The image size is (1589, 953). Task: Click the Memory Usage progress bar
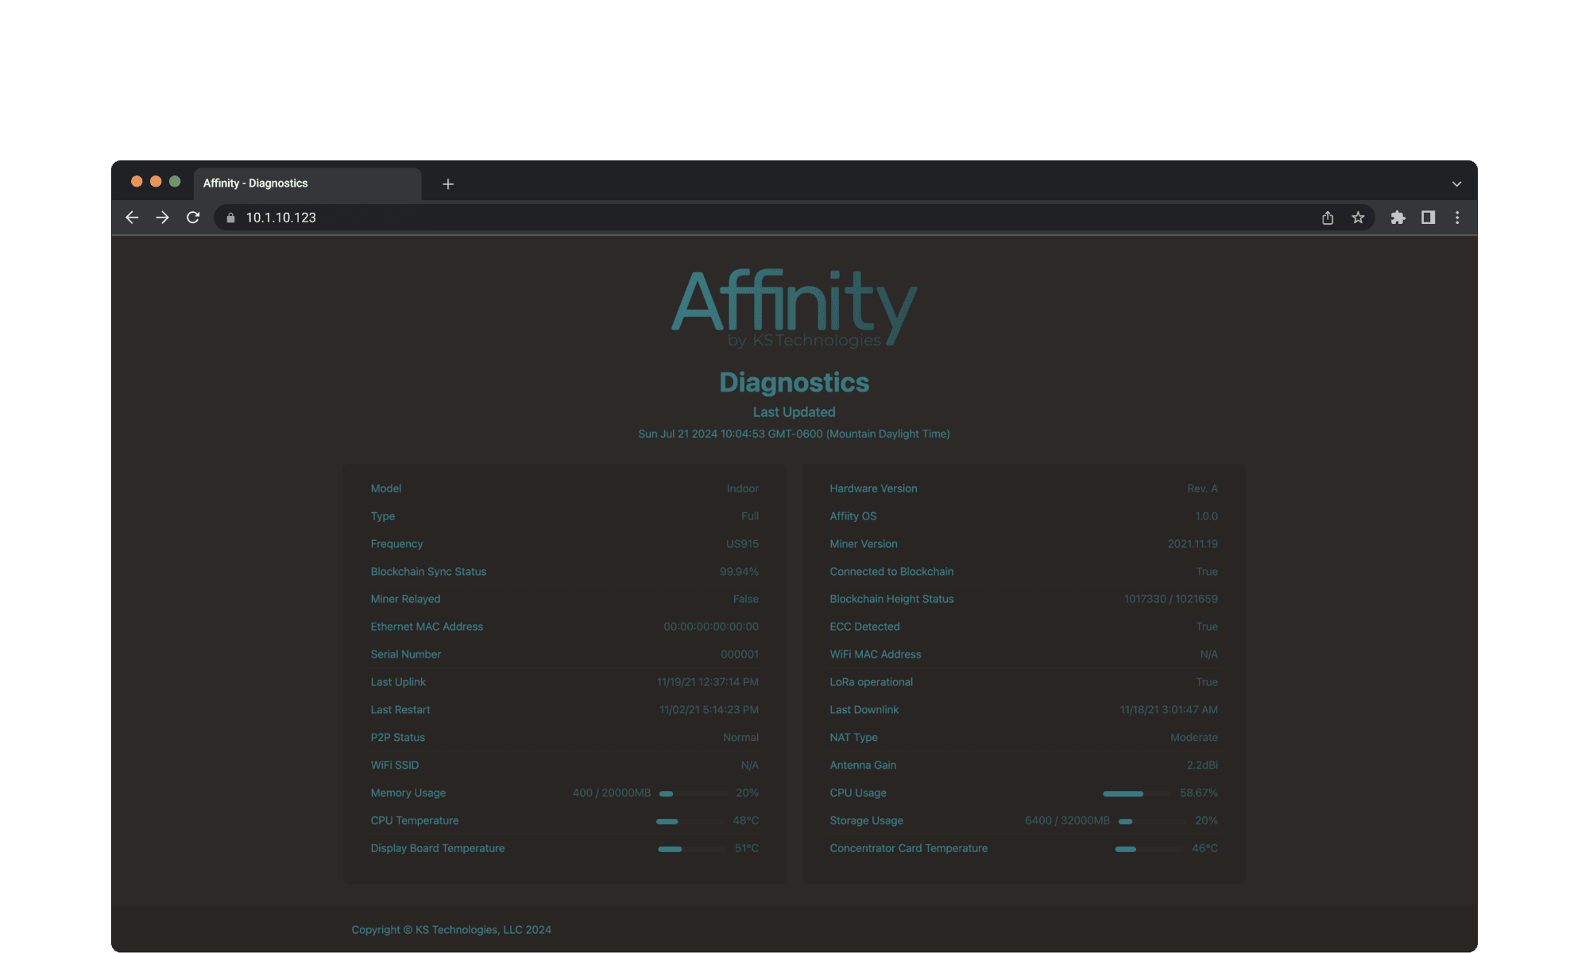(x=692, y=793)
